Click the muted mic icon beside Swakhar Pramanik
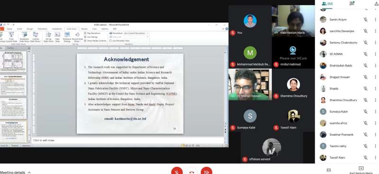 pos(365,135)
